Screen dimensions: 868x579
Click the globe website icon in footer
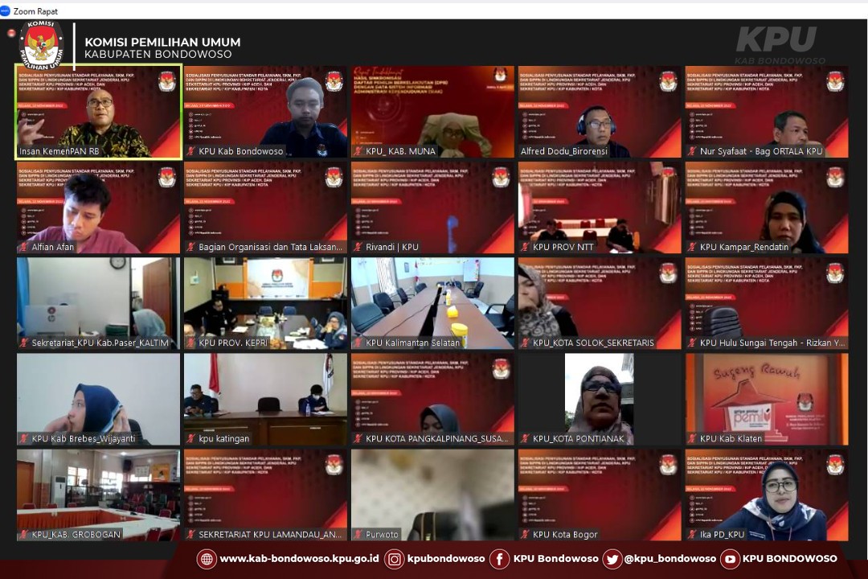pos(207,559)
